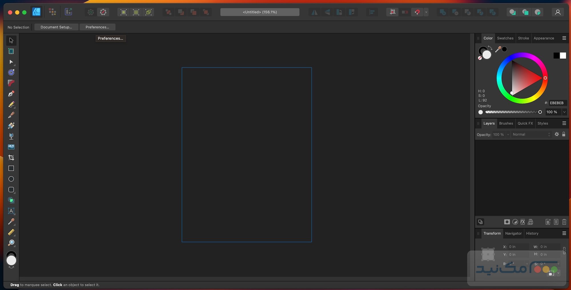Choose the Ellipse tool
The width and height of the screenshot is (571, 290).
click(x=11, y=179)
